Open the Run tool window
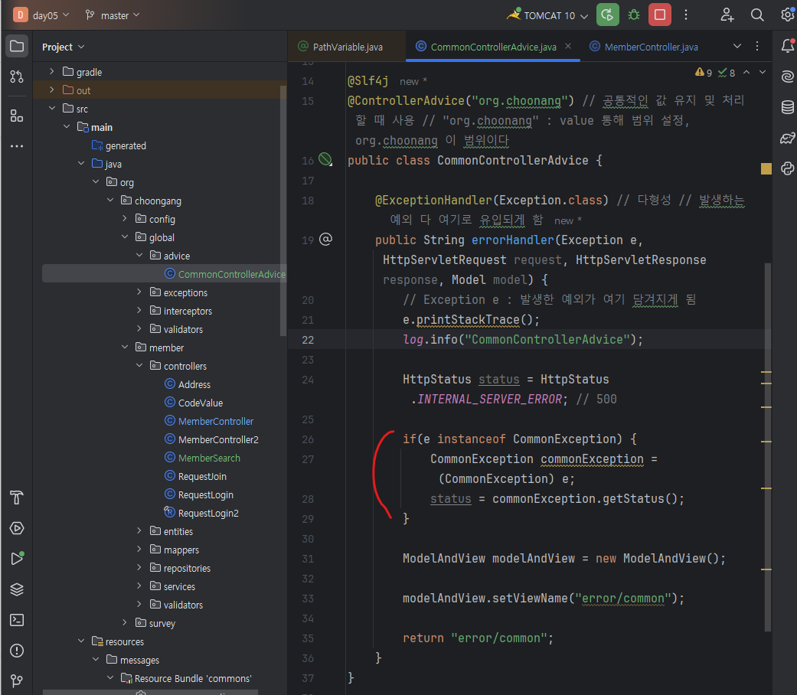Viewport: 797px width, 695px height. (17, 559)
